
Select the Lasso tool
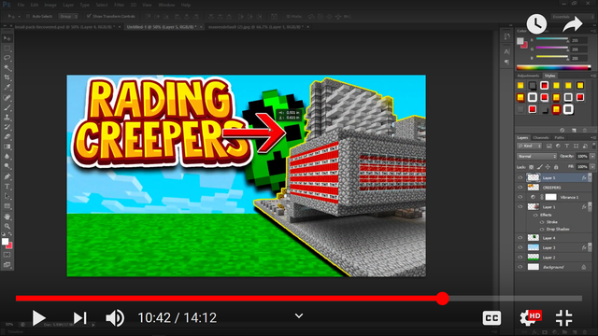(x=7, y=58)
